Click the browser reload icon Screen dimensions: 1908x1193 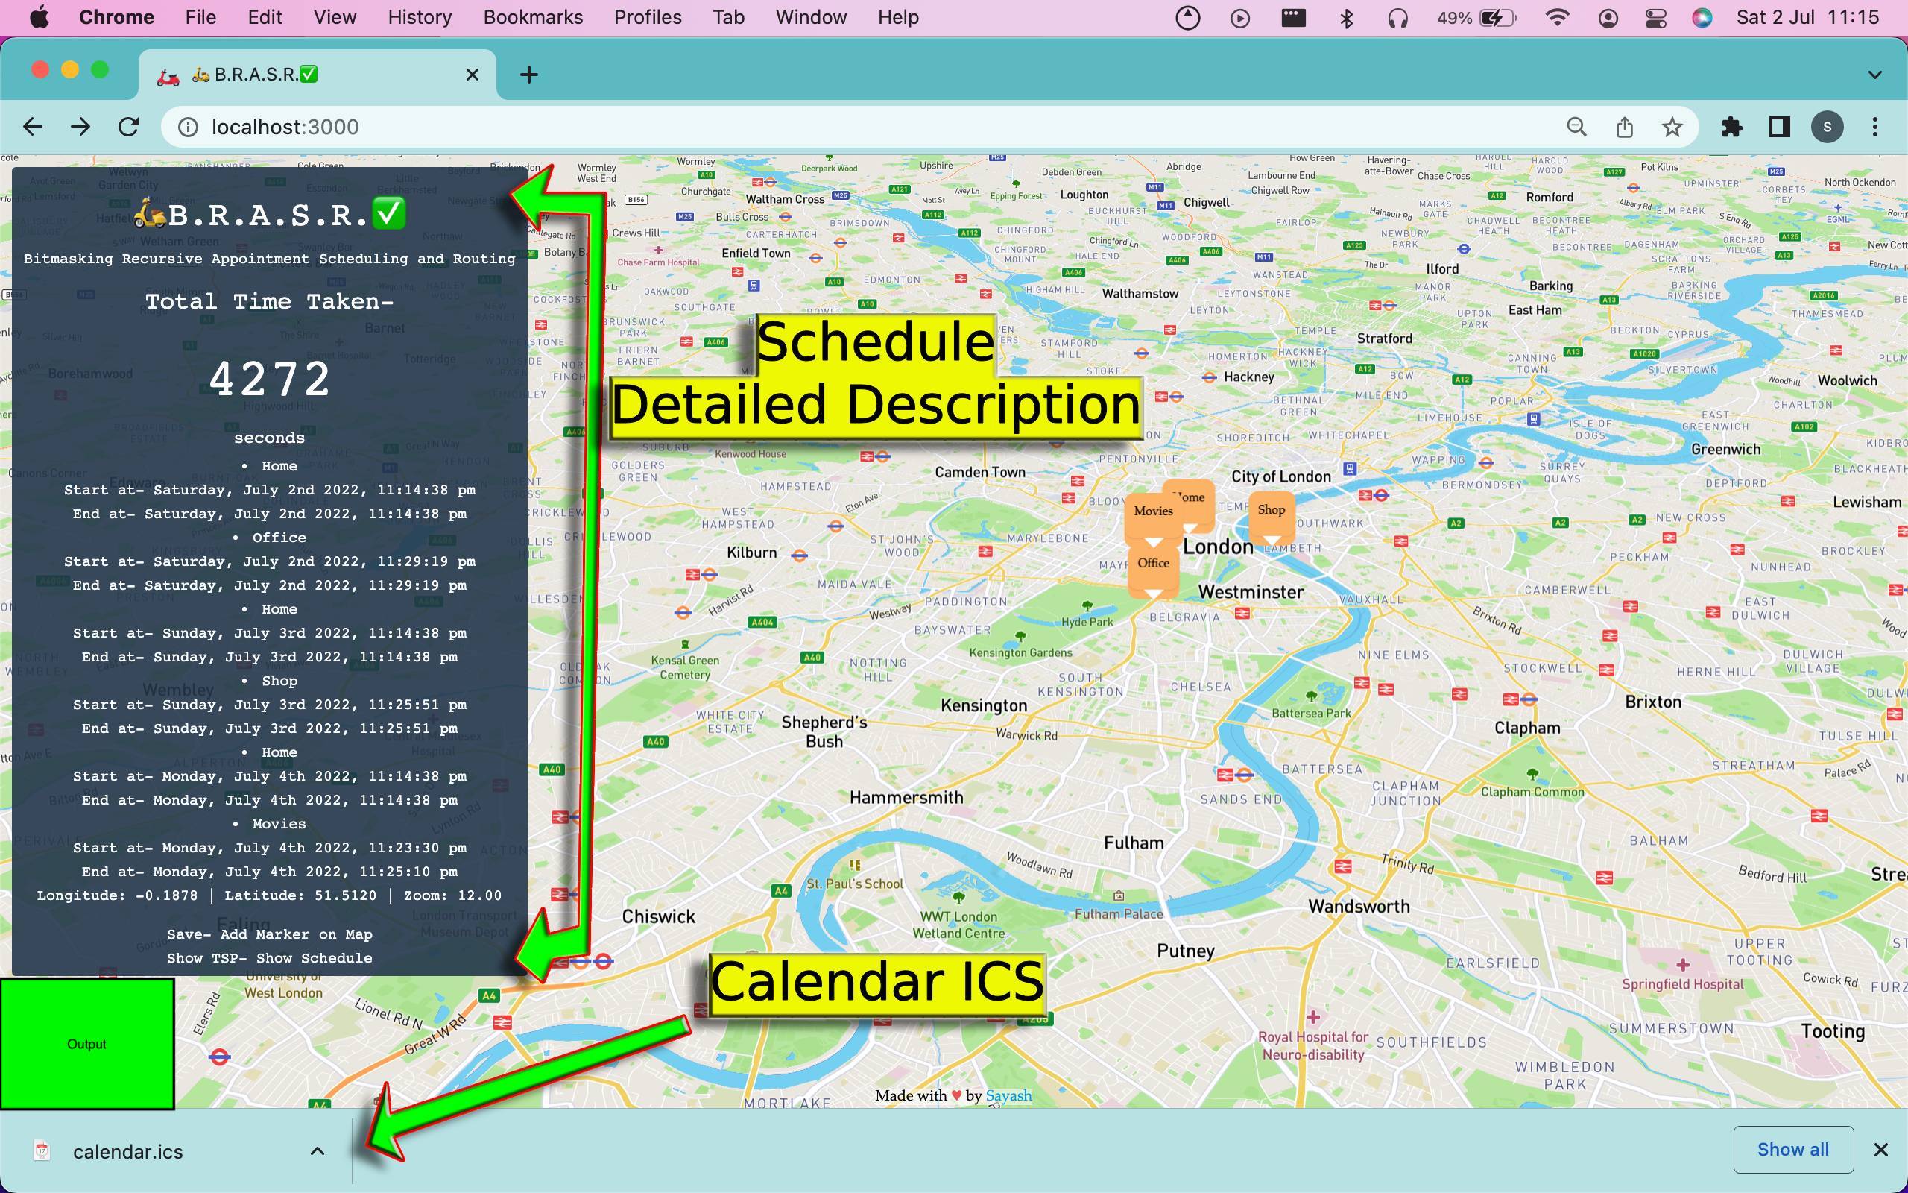pyautogui.click(x=128, y=127)
